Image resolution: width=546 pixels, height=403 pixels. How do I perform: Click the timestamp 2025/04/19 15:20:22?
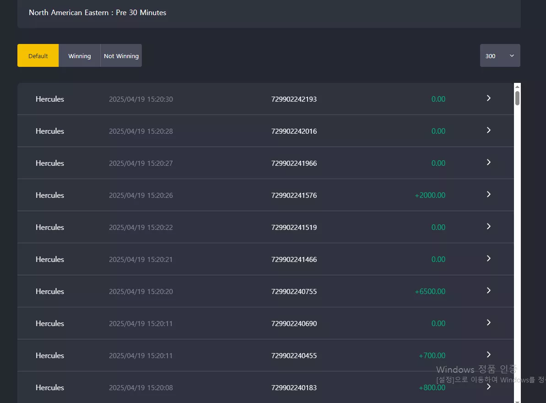[x=141, y=228]
